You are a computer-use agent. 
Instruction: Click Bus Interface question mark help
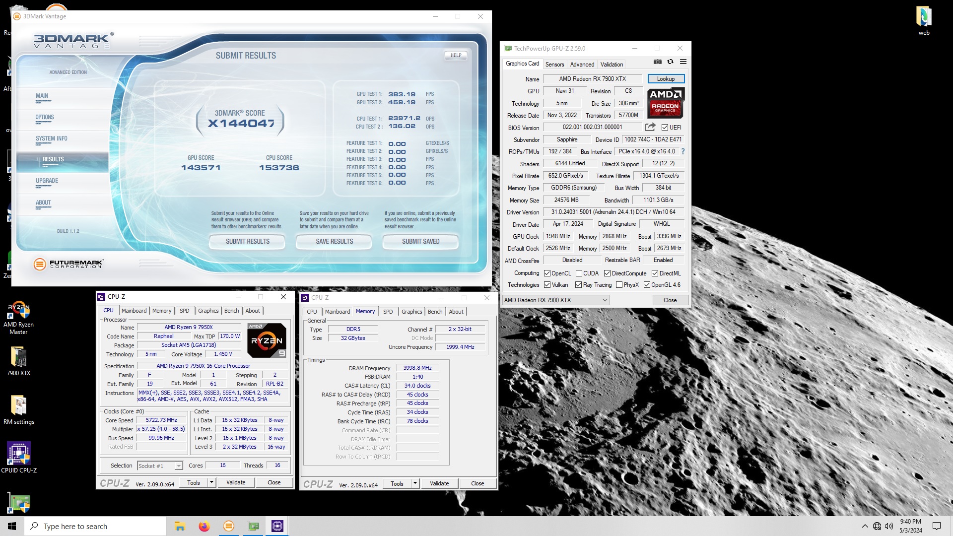(x=683, y=151)
